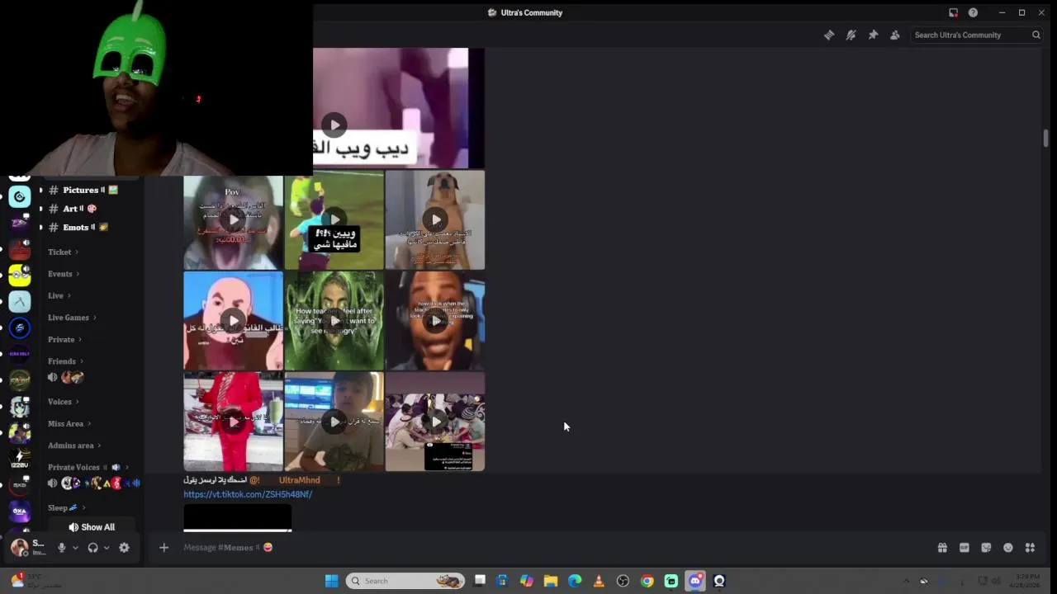Open Google Chrome from the taskbar

coord(647,581)
